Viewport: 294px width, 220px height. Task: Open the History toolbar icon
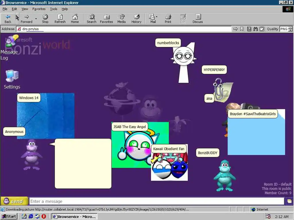click(136, 19)
